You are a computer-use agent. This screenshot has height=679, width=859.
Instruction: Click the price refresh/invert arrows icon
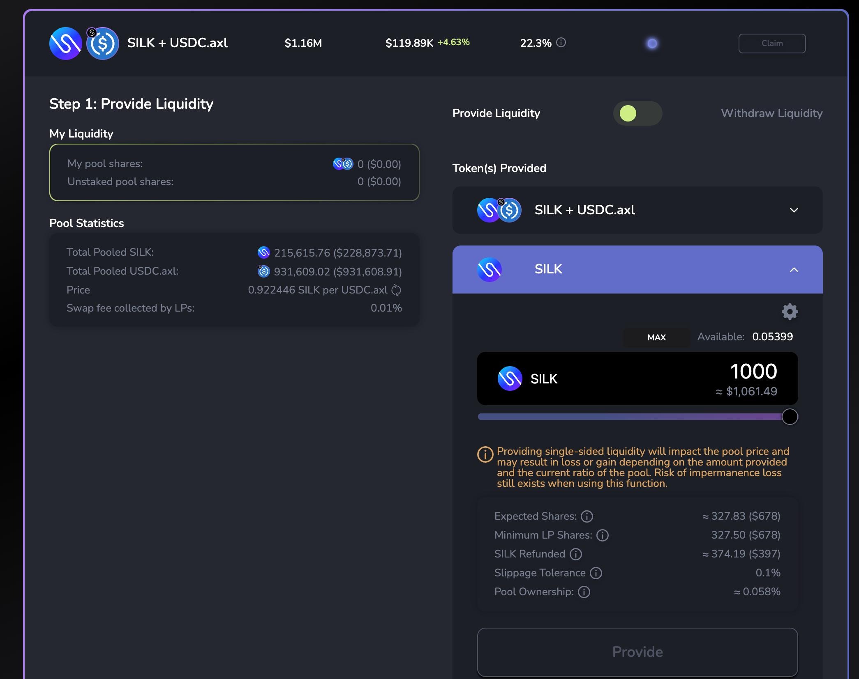(x=396, y=290)
